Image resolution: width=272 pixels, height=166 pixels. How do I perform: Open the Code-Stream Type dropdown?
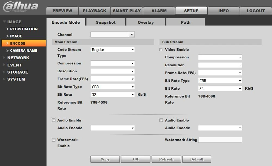click(112, 50)
